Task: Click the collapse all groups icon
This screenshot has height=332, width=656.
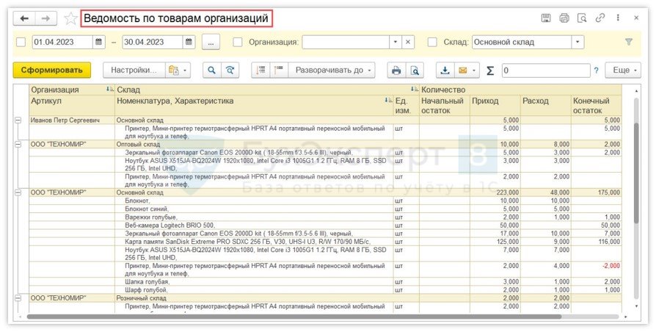Action: [x=260, y=71]
